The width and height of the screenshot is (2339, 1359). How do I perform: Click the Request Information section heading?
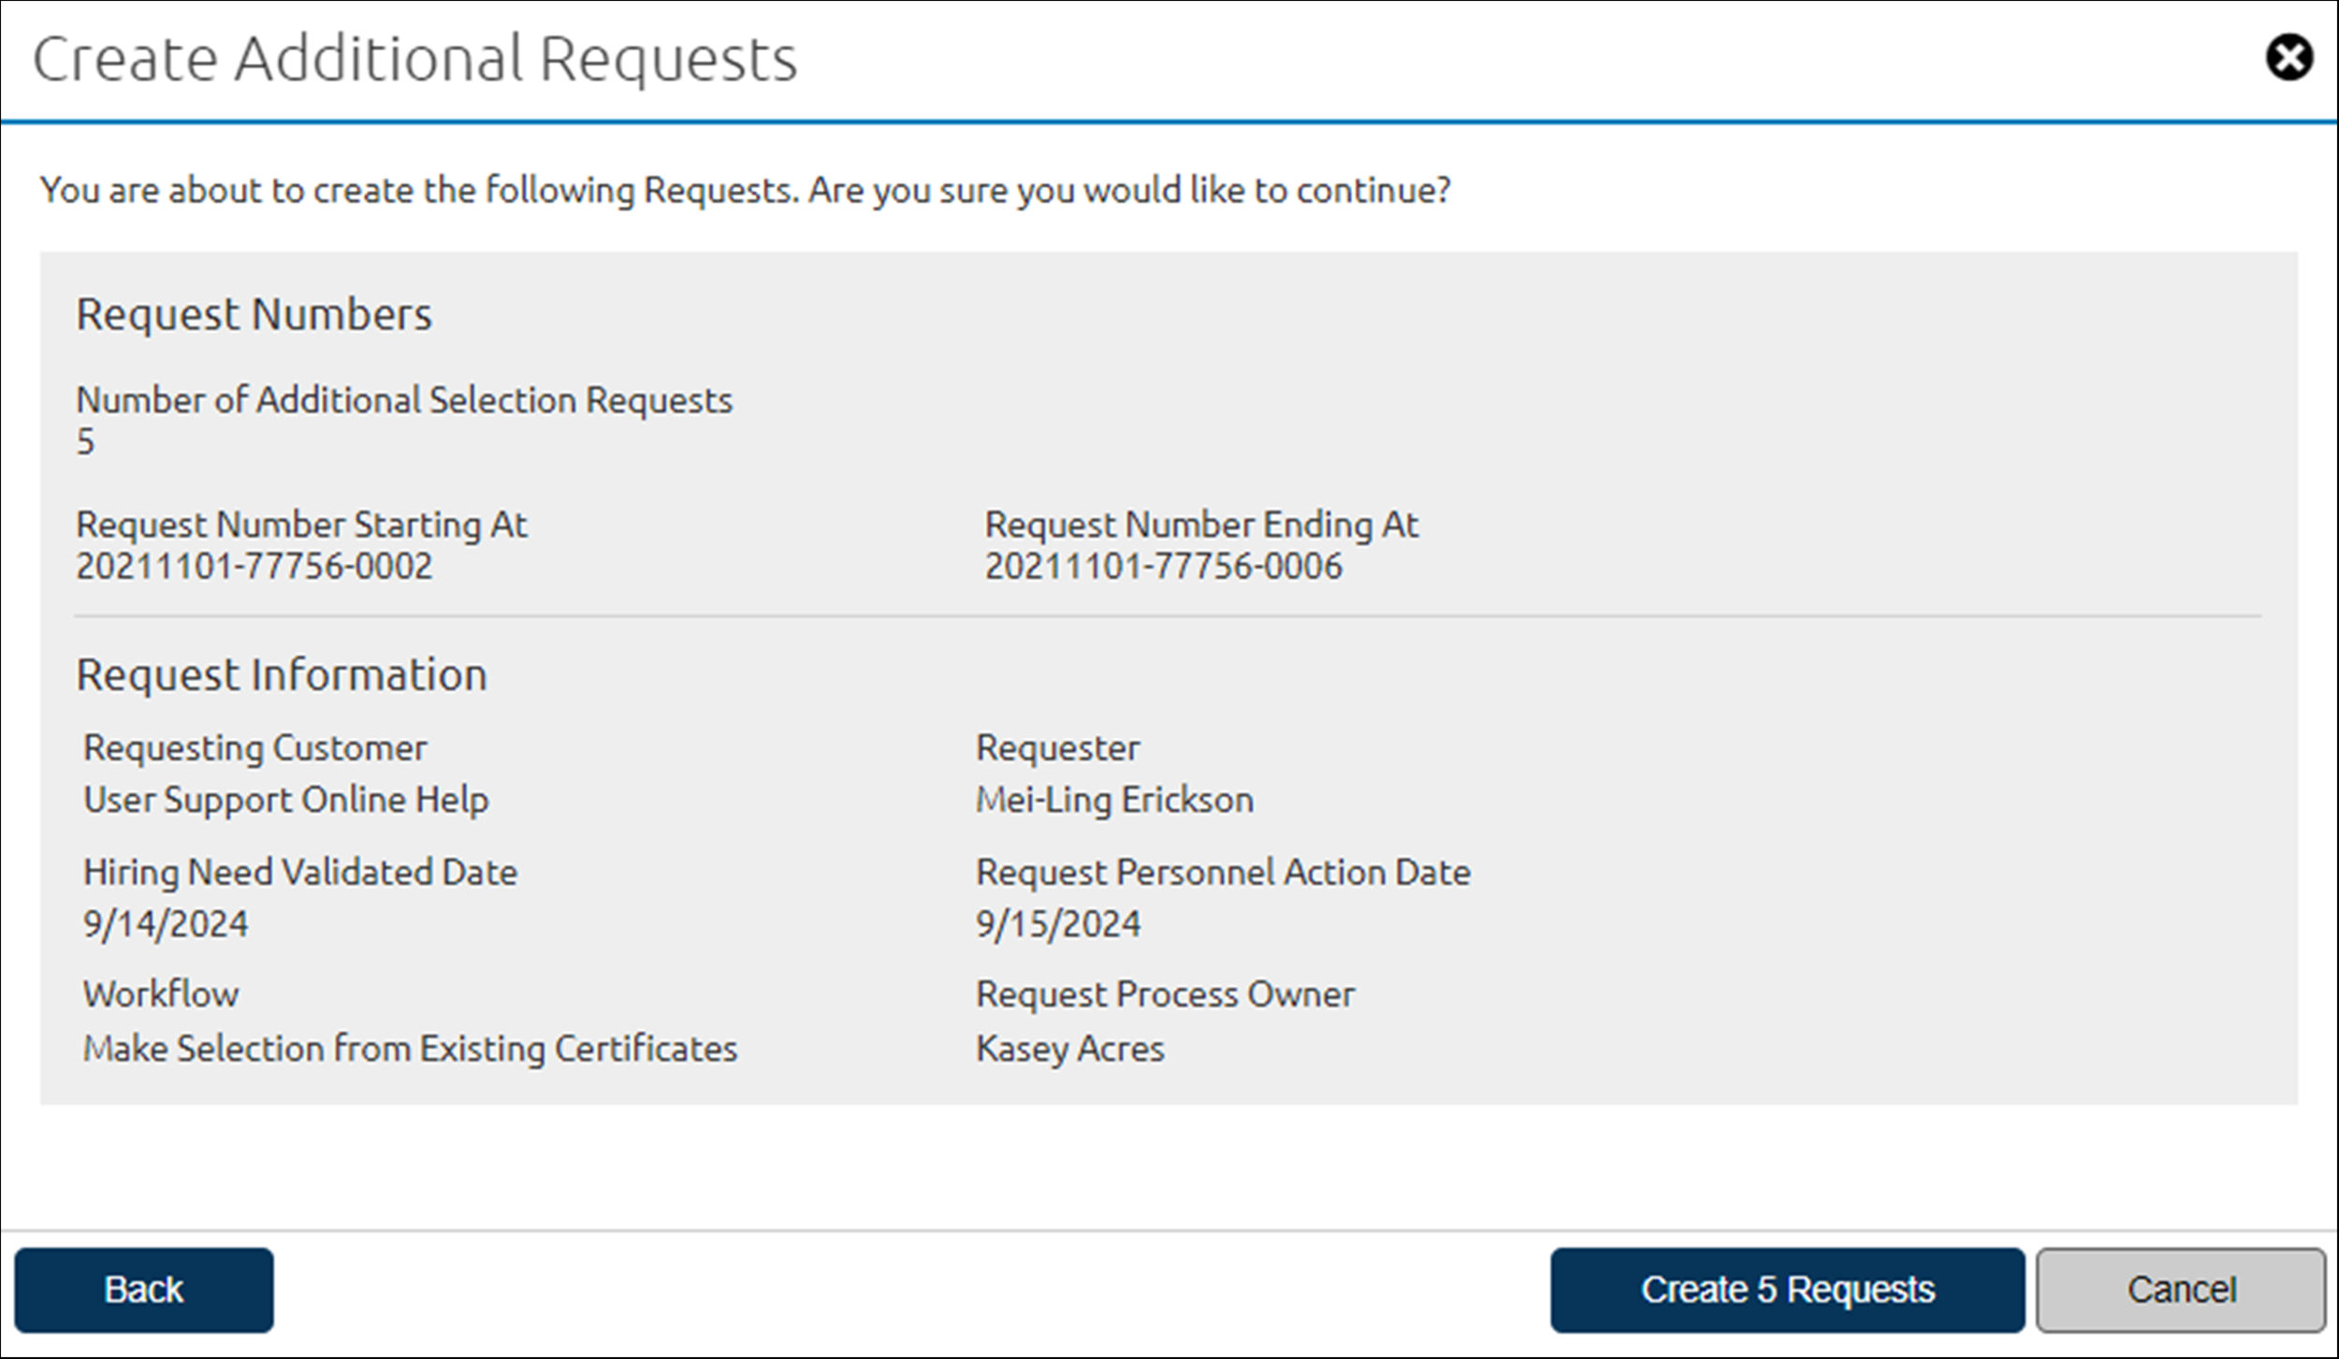(x=282, y=673)
